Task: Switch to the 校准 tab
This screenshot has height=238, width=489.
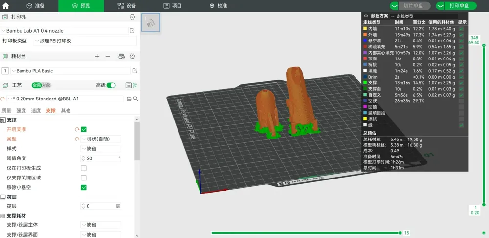Action: click(218, 6)
